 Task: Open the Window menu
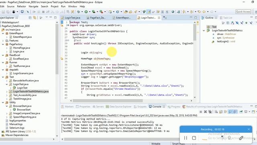[x=72, y=6]
